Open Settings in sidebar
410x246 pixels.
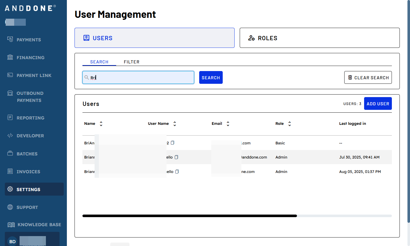[34, 189]
